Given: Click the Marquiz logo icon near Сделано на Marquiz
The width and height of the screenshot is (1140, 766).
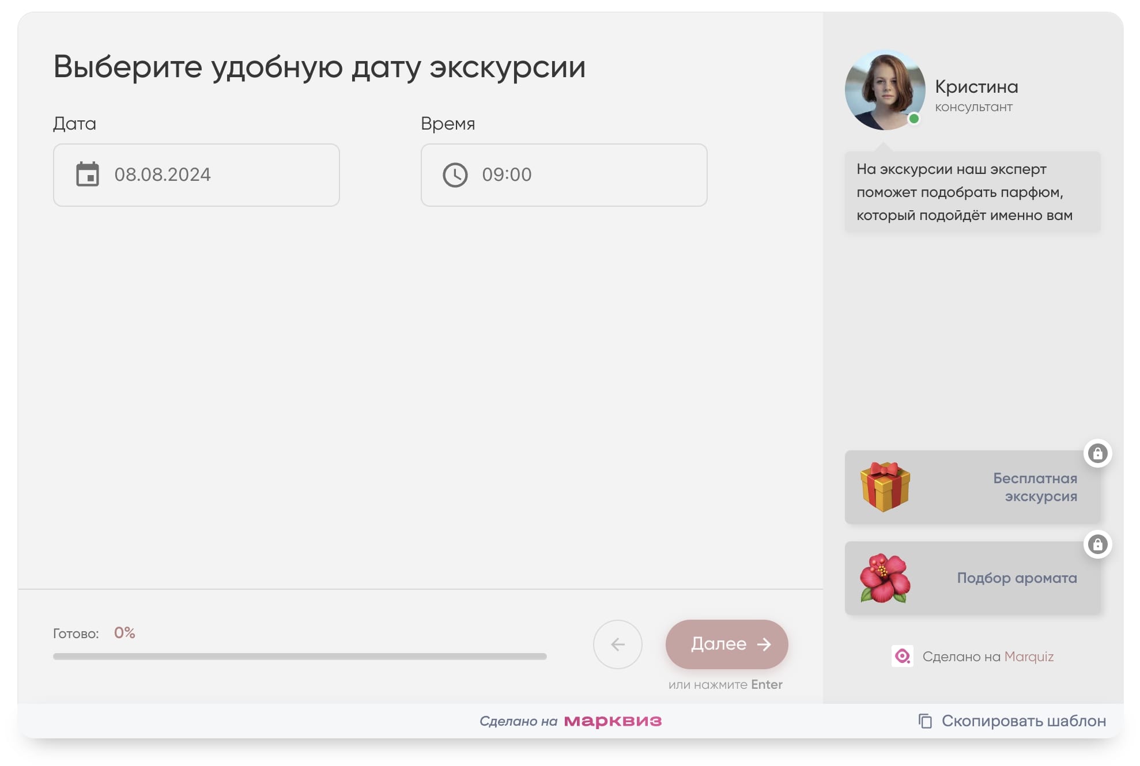Looking at the screenshot, I should (904, 657).
